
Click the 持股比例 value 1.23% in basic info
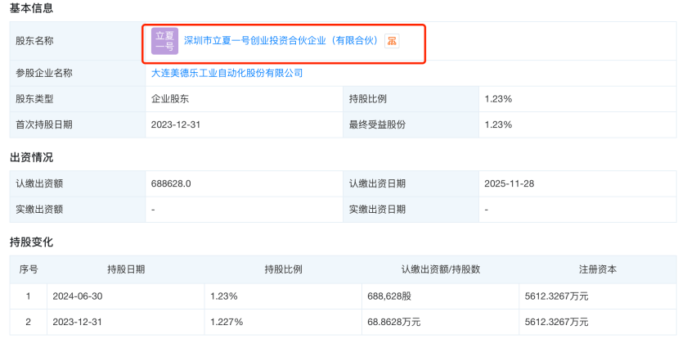click(x=498, y=99)
